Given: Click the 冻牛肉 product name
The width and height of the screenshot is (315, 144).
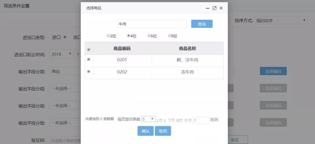Looking at the screenshot, I should pos(188,72).
